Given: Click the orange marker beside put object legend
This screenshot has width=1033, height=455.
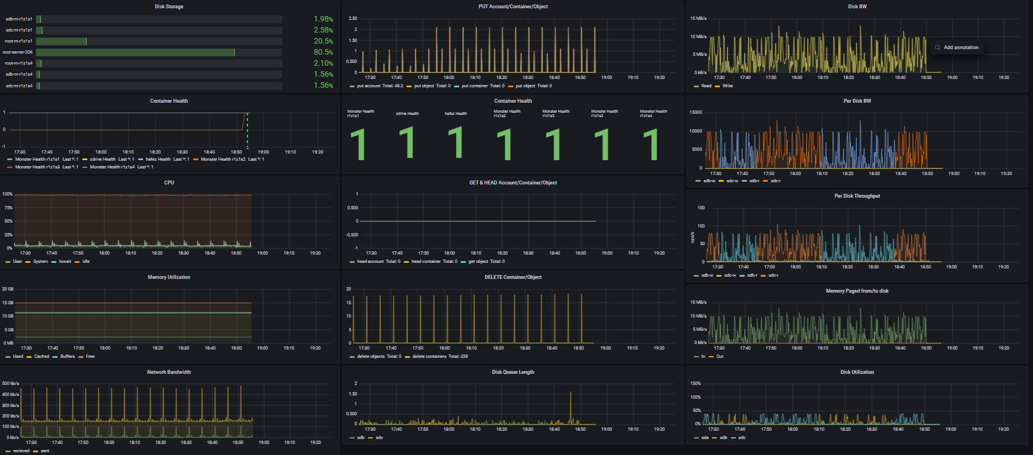Looking at the screenshot, I should (511, 86).
